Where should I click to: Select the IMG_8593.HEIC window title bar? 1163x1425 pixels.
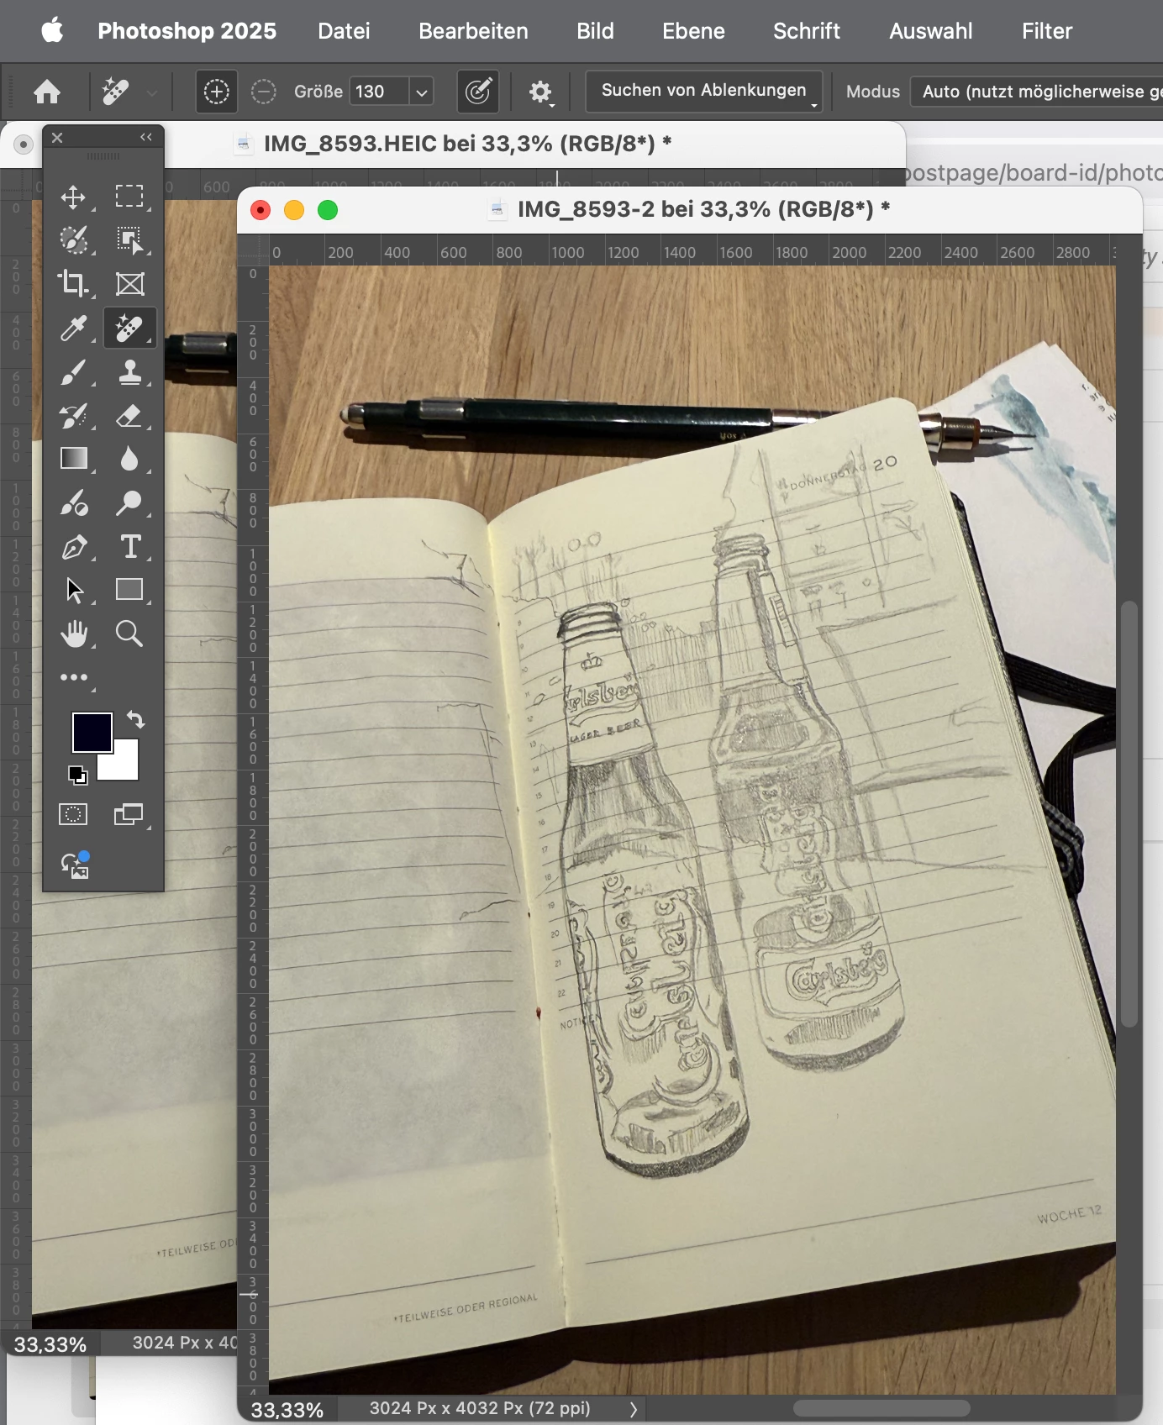[467, 144]
